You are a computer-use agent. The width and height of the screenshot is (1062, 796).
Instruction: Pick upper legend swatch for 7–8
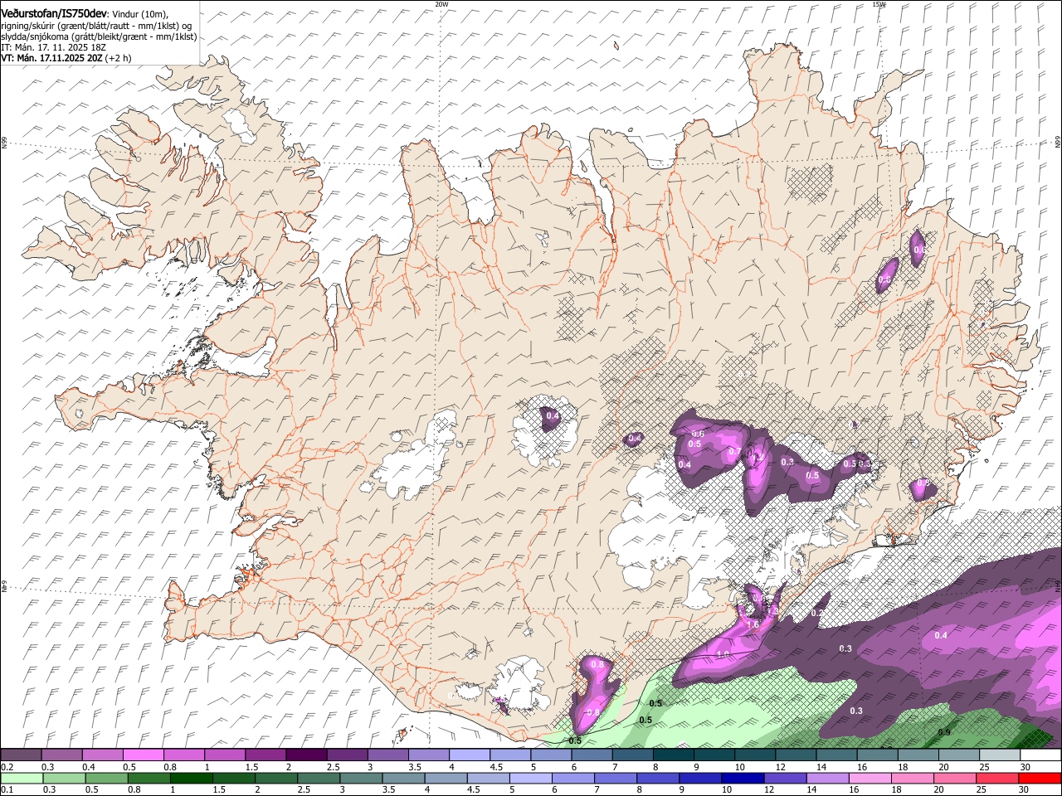[x=633, y=755]
